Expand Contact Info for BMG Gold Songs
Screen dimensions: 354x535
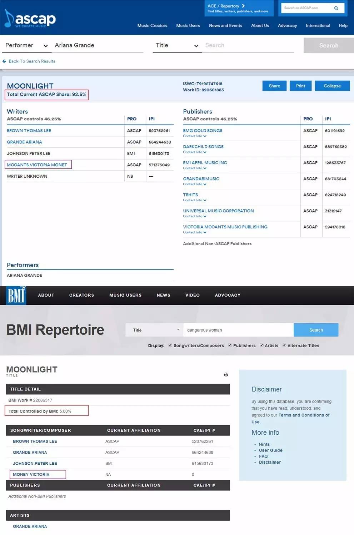tap(195, 136)
